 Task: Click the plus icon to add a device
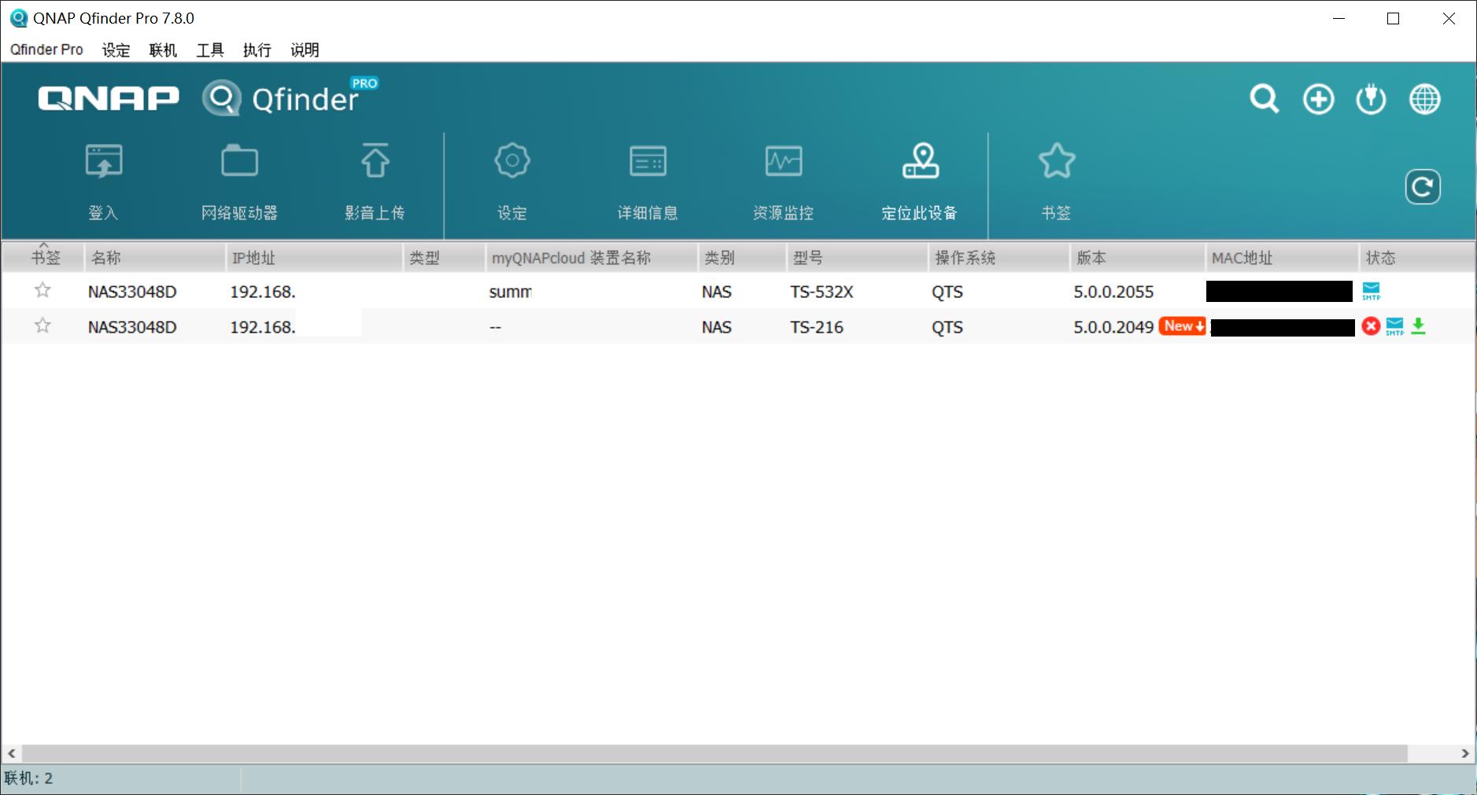(1316, 98)
